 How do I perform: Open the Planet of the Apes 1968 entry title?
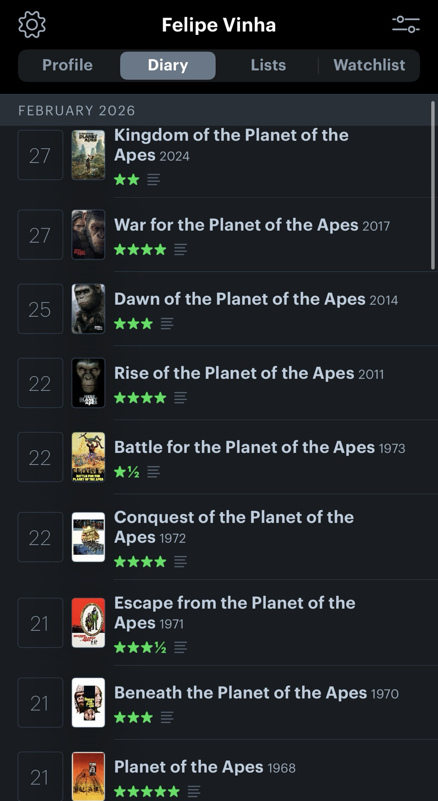[x=188, y=767]
